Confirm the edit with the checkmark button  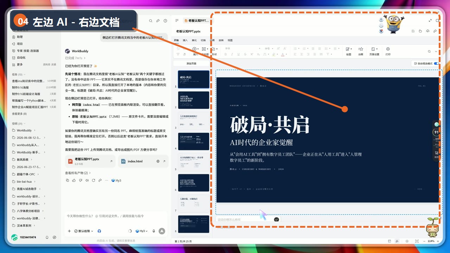pos(276,219)
